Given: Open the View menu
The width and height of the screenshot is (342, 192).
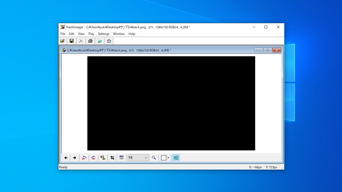Looking at the screenshot, I should (x=81, y=34).
